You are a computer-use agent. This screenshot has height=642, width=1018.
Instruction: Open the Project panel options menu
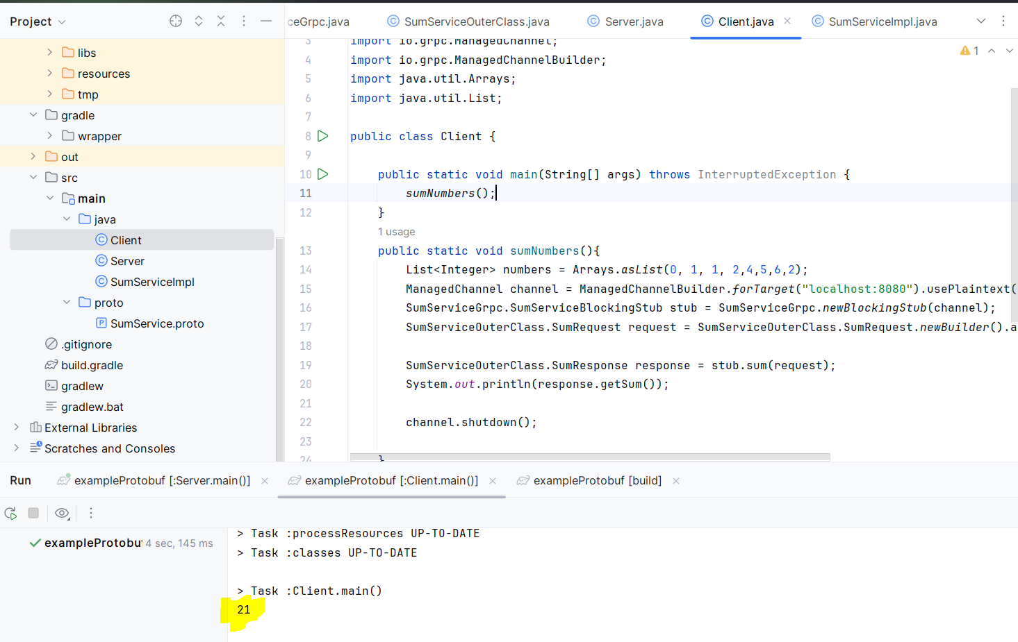[x=244, y=21]
